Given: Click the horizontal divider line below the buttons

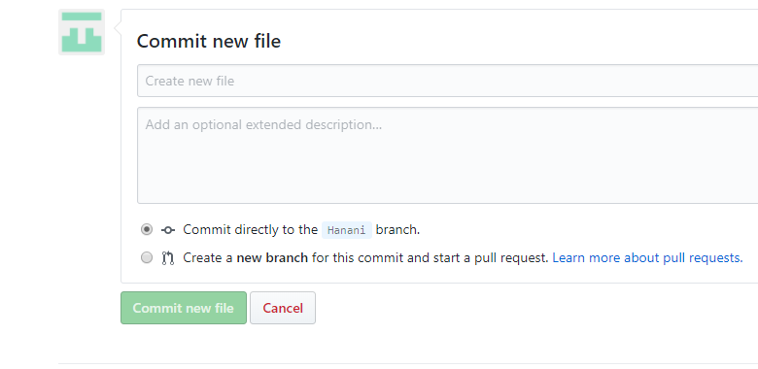Looking at the screenshot, I should (408, 363).
